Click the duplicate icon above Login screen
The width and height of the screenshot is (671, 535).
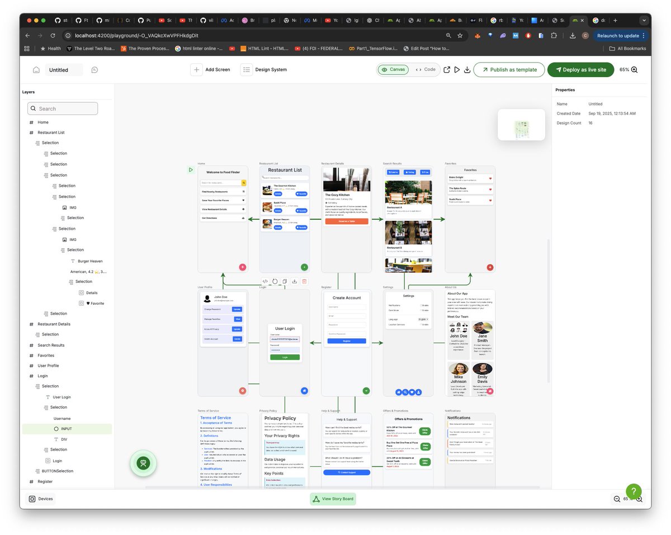point(285,281)
